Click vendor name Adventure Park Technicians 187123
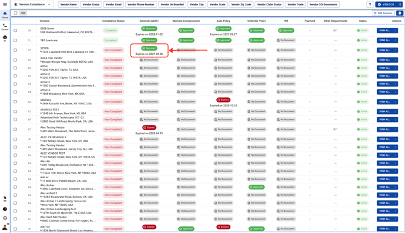The width and height of the screenshot is (405, 233). pos(62,118)
